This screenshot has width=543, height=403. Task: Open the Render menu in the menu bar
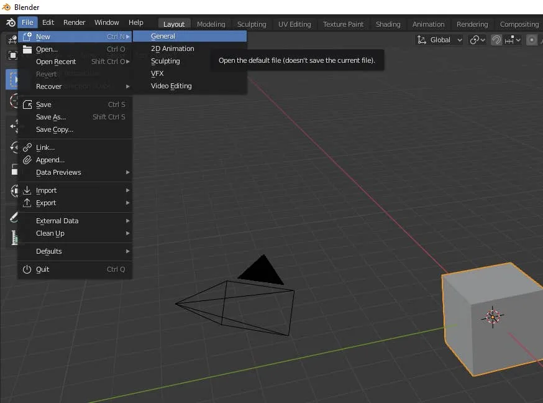click(75, 22)
